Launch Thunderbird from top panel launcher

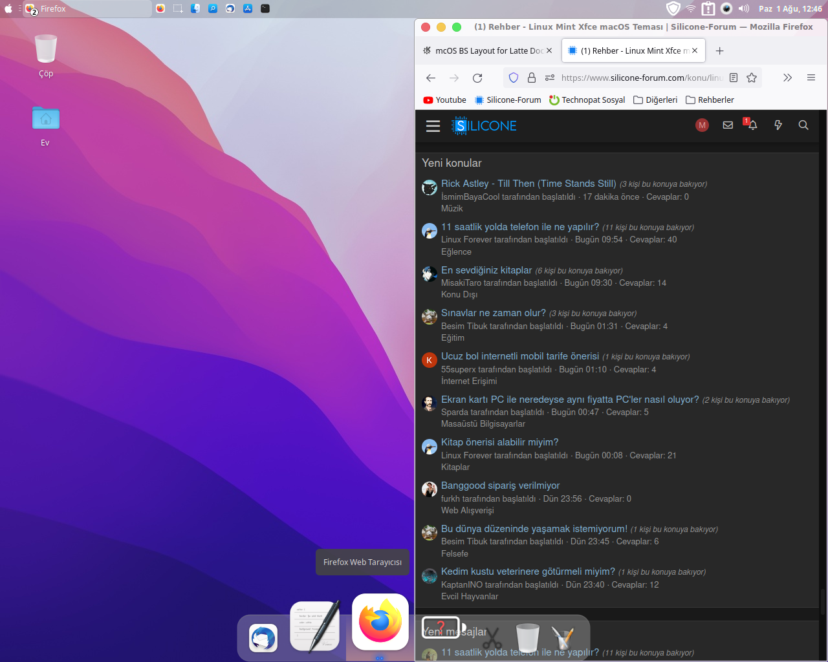[230, 8]
